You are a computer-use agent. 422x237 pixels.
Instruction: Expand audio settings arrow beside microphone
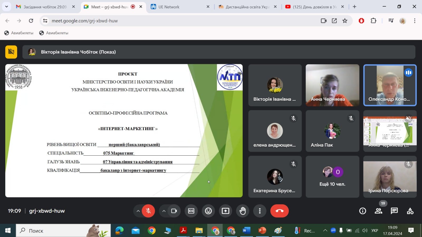tap(138, 211)
